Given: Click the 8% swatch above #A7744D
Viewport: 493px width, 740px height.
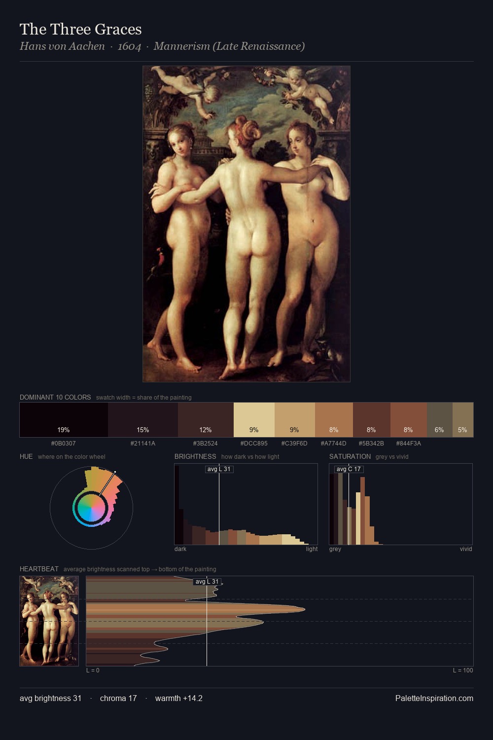Looking at the screenshot, I should click(334, 420).
